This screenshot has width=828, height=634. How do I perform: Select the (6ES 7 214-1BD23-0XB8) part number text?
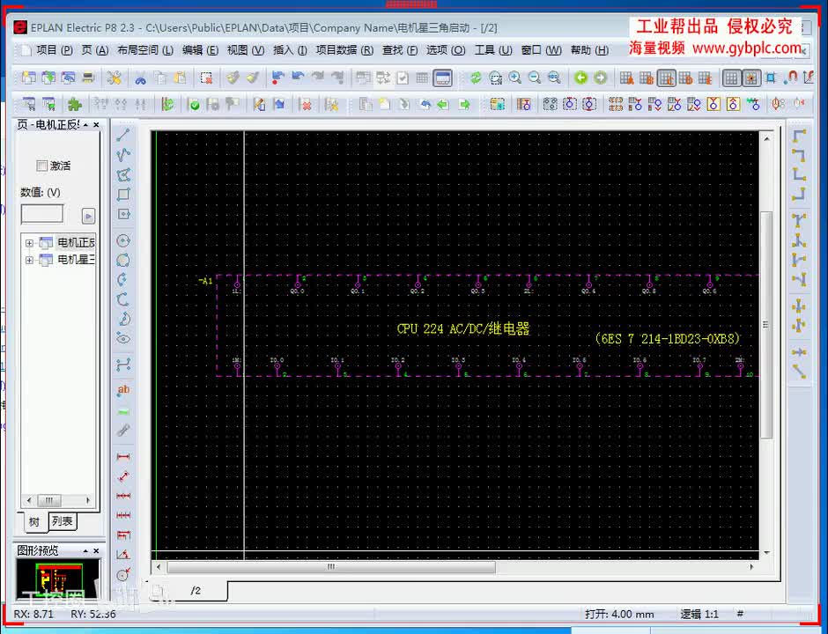[x=668, y=339]
